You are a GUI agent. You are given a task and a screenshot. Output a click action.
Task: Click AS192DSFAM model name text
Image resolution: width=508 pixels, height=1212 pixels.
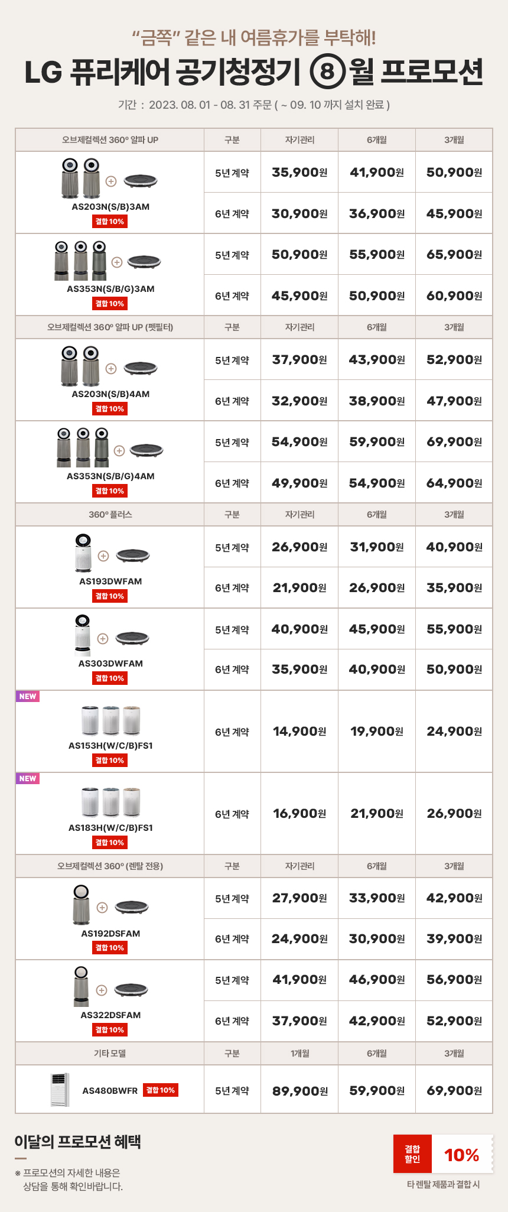pyautogui.click(x=110, y=934)
